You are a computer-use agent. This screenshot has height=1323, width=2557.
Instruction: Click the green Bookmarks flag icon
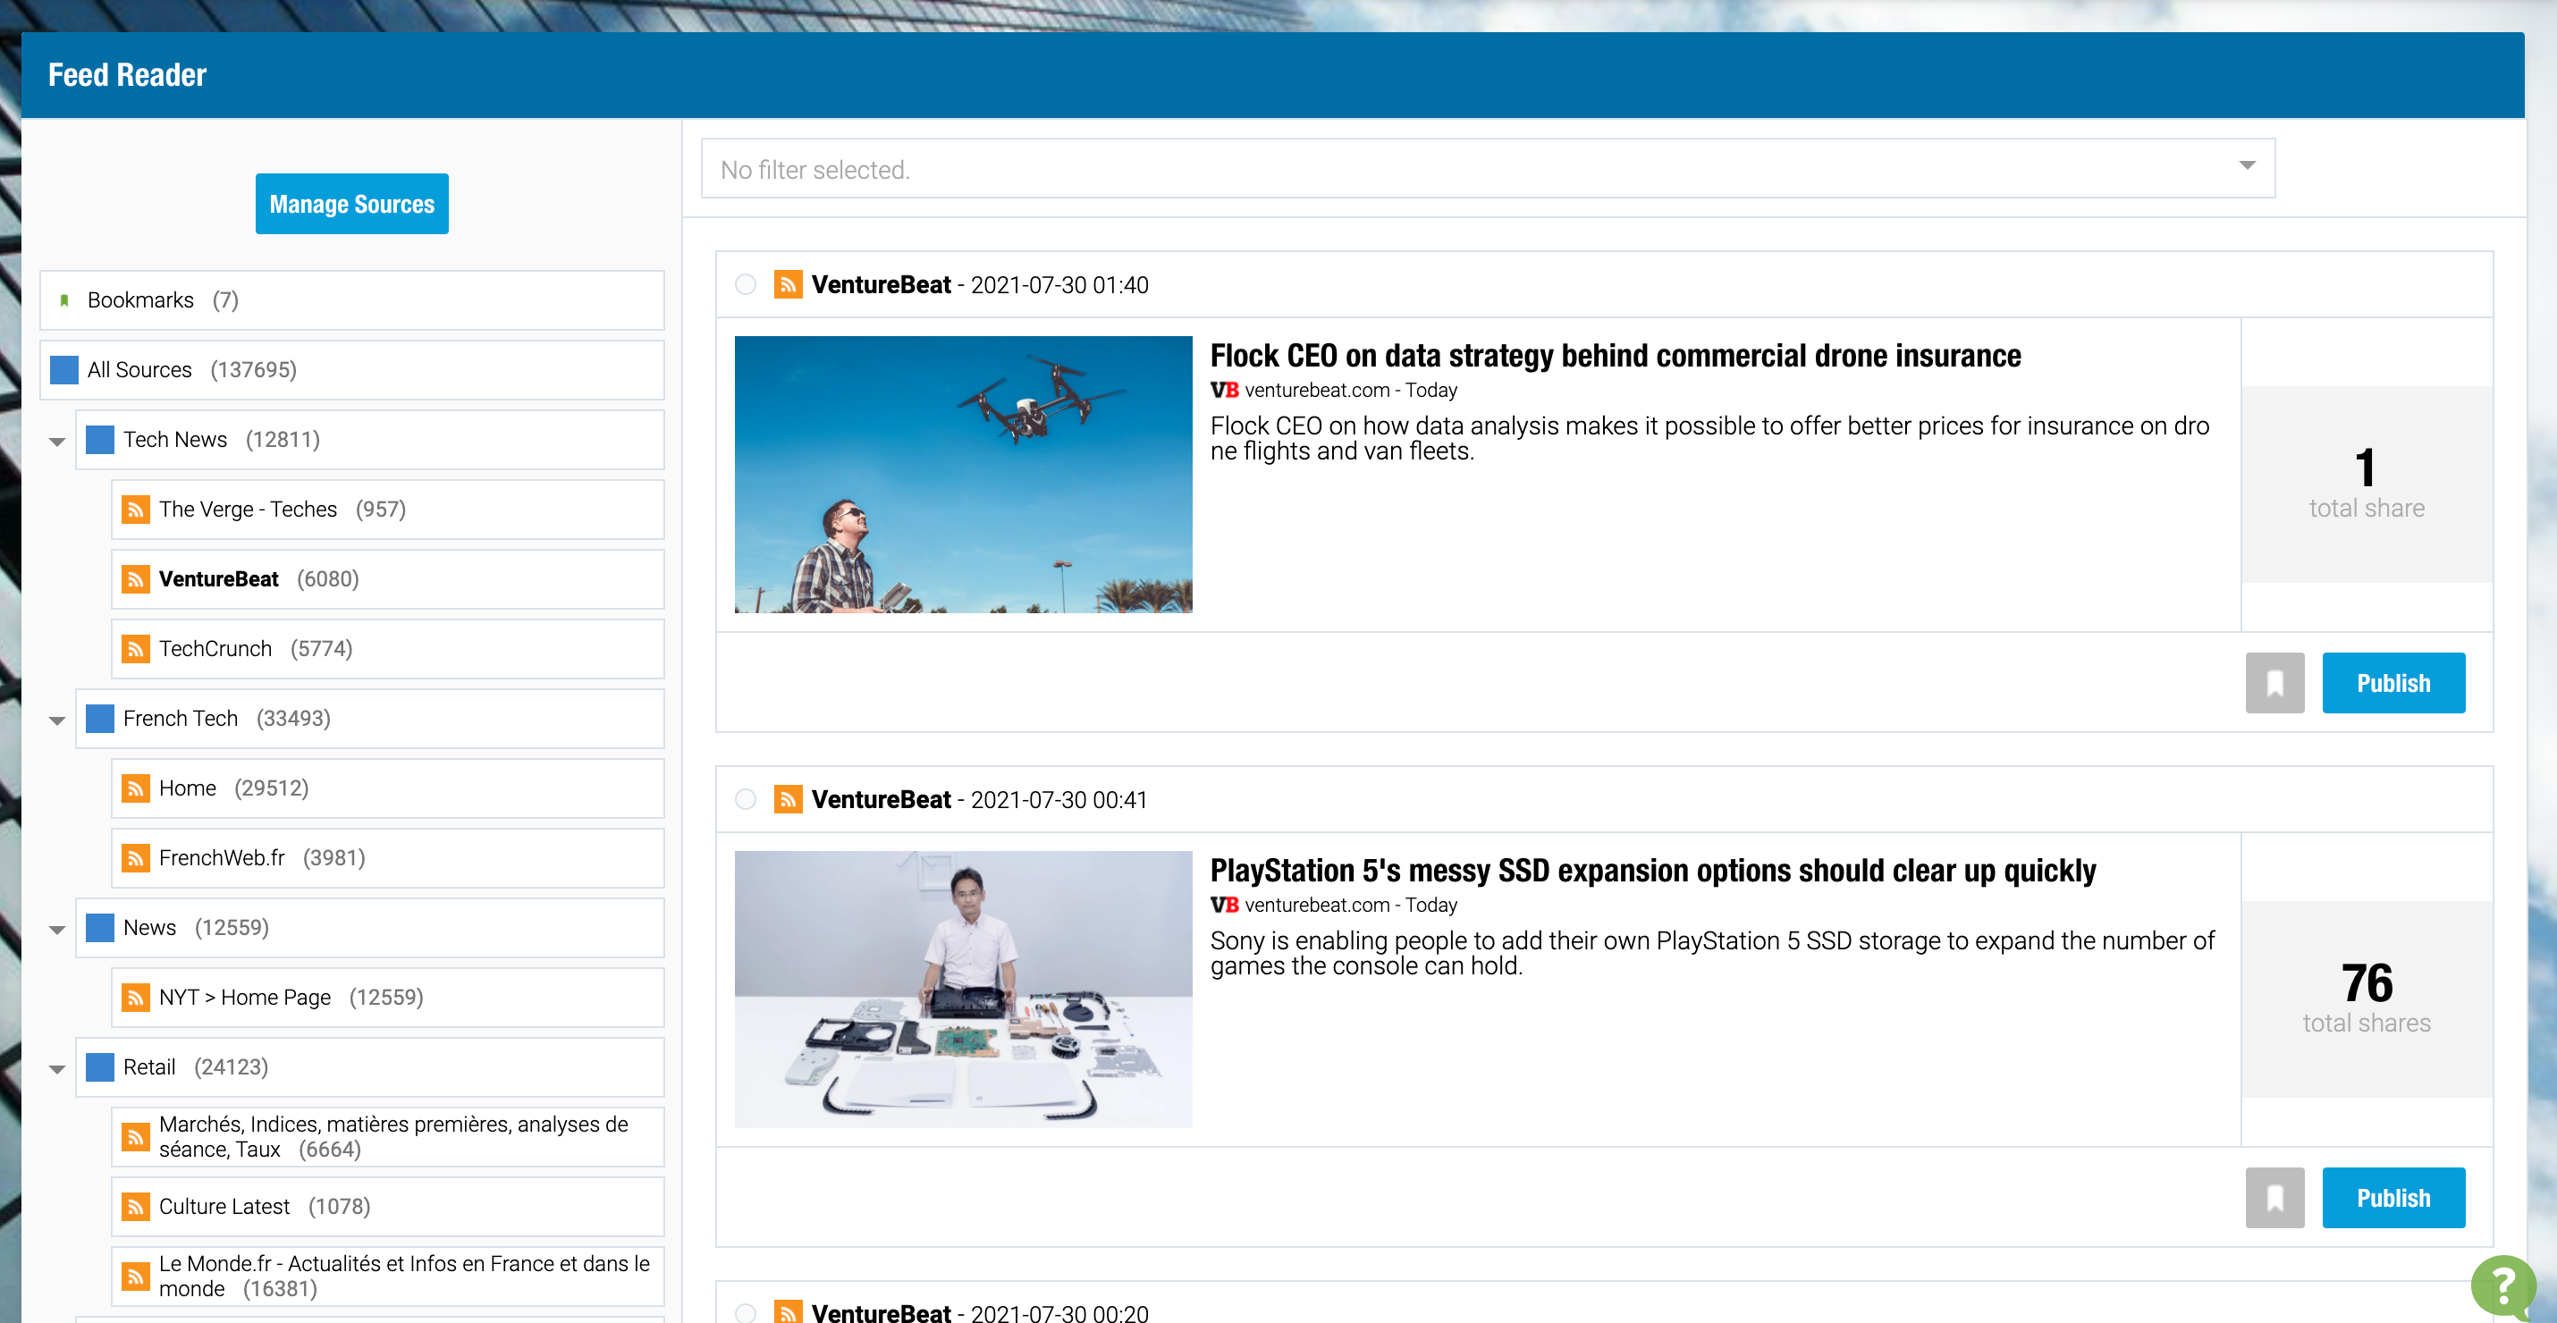click(x=64, y=300)
